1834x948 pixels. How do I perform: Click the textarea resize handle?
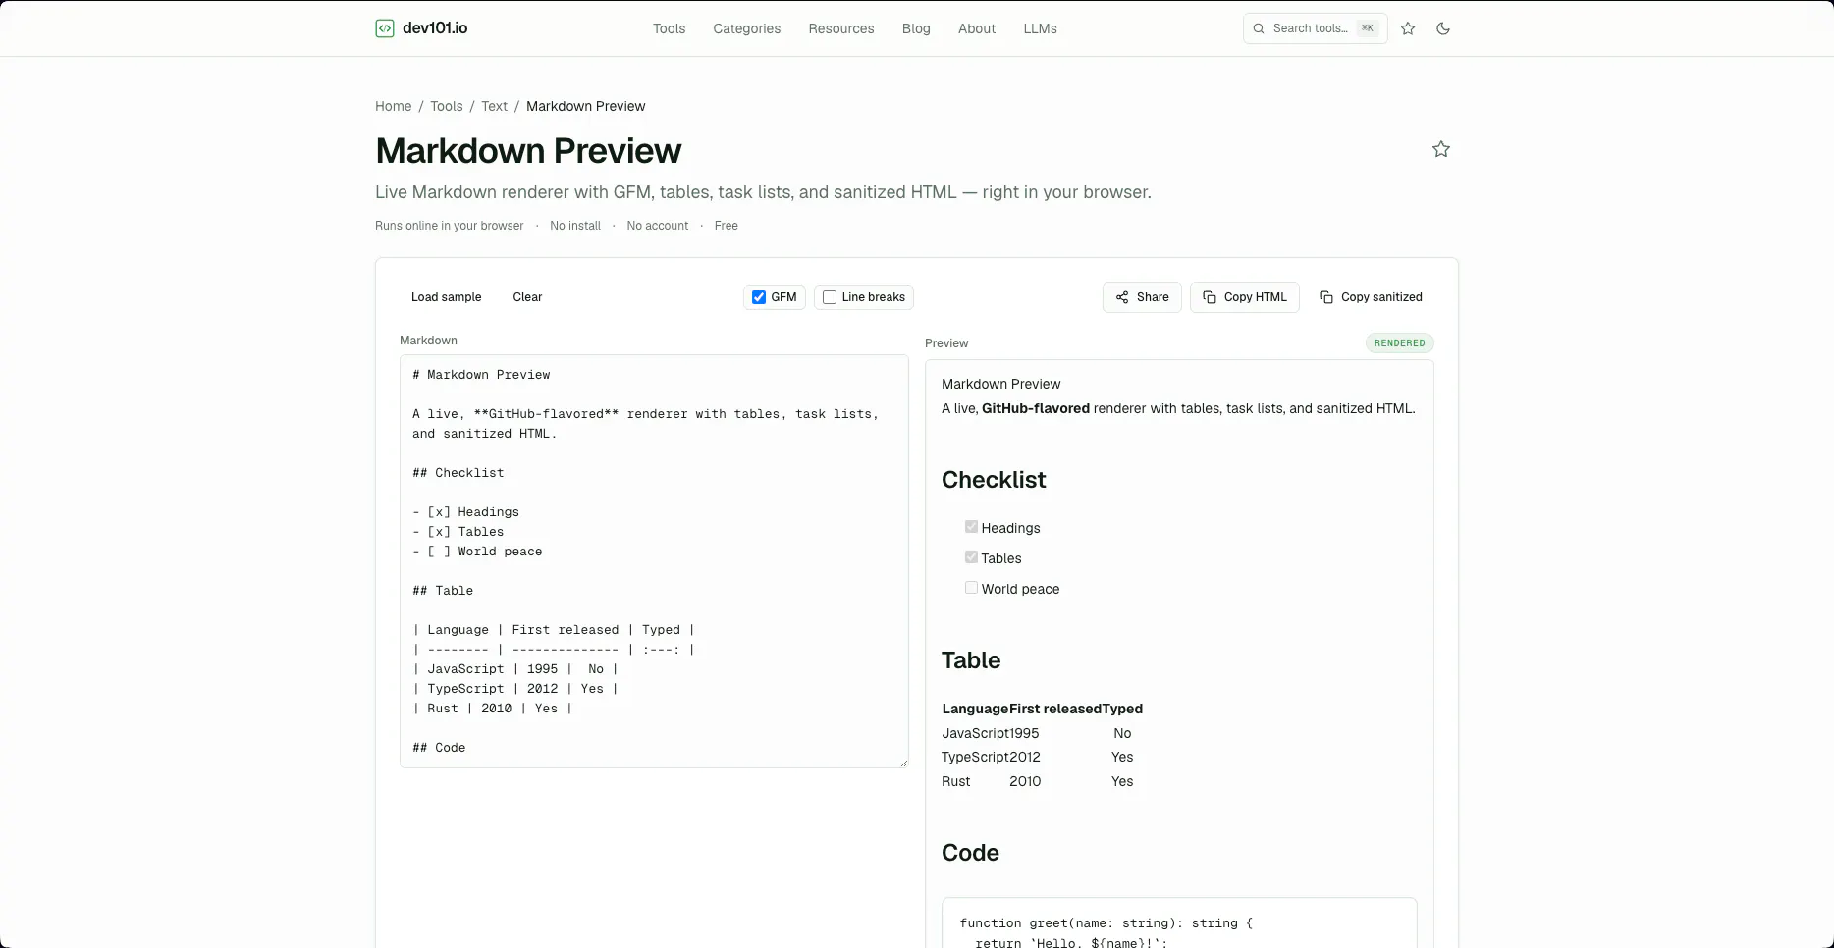903,763
